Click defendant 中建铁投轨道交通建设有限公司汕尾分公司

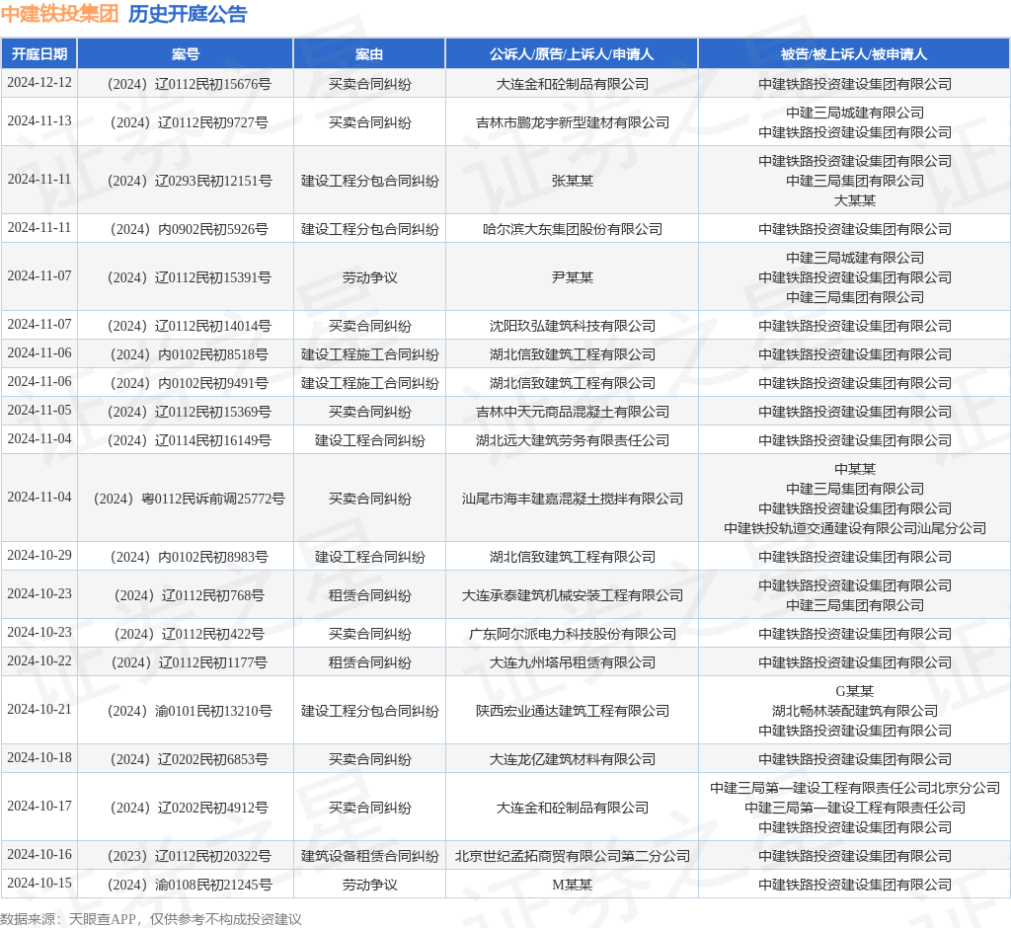pyautogui.click(x=855, y=528)
